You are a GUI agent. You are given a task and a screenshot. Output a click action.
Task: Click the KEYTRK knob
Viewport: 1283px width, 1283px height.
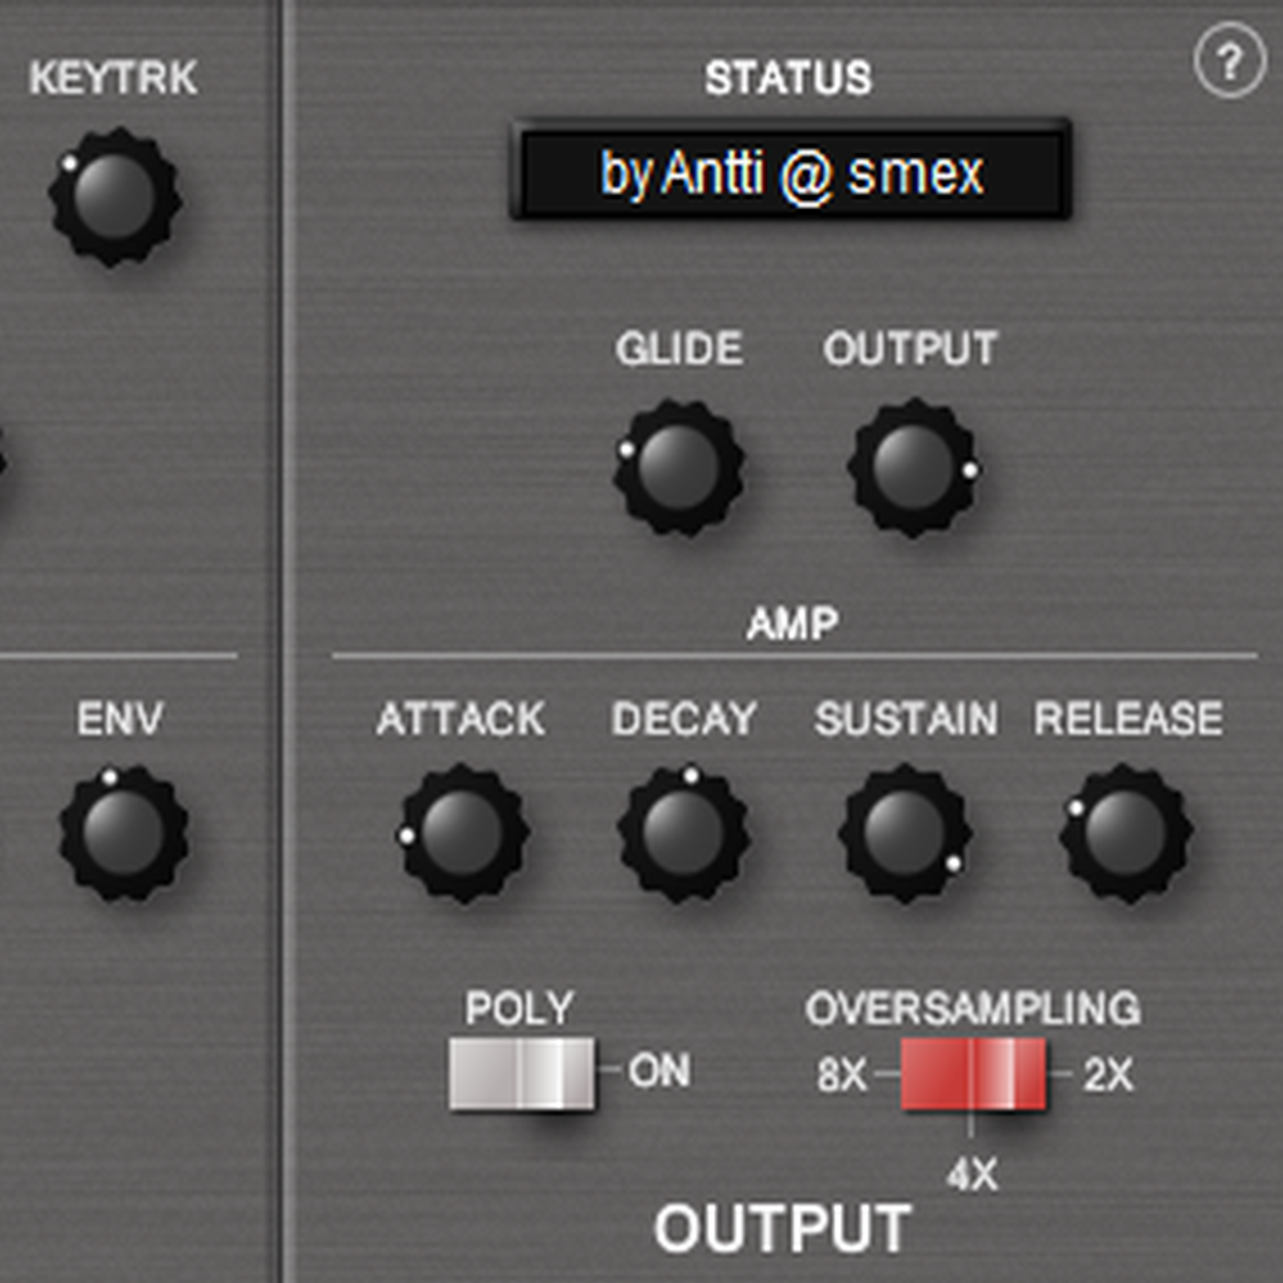pos(115,197)
